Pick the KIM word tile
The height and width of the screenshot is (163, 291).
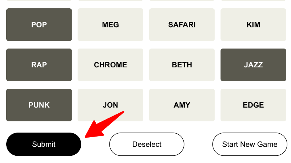(x=253, y=25)
